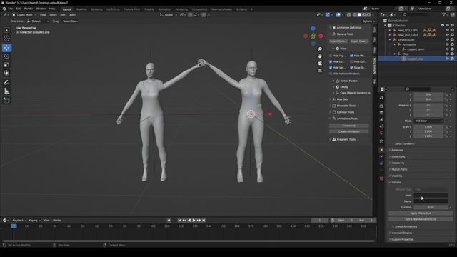This screenshot has width=457, height=257.
Task: Toggle the Hide Coll... checkbox
Action: click(x=351, y=61)
